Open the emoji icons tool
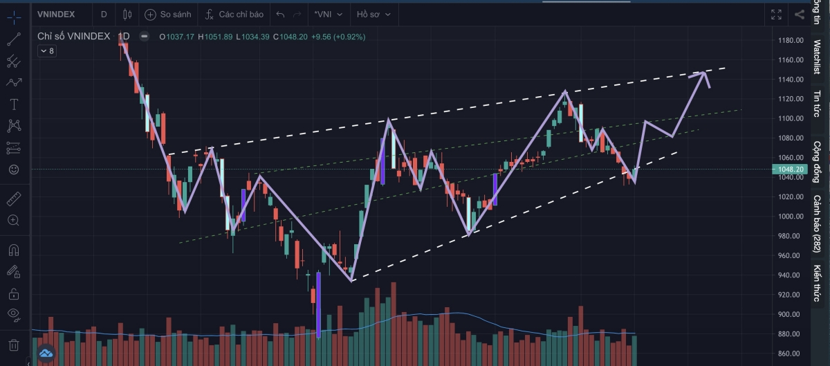This screenshot has width=830, height=366. point(13,170)
